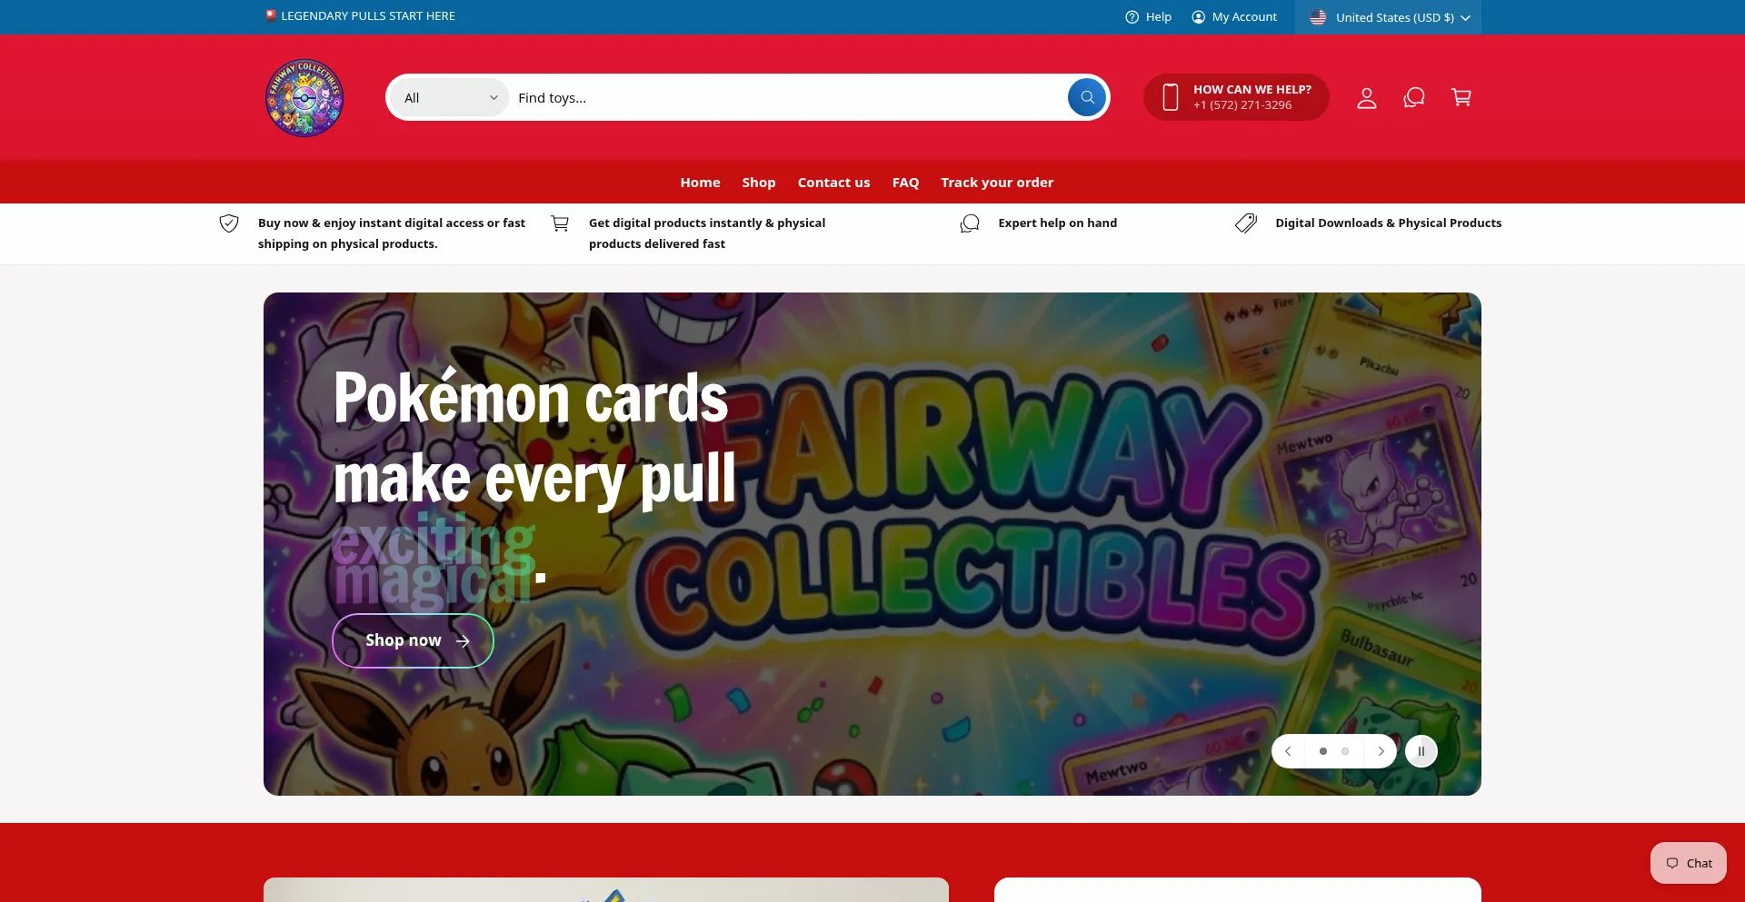The image size is (1745, 902).
Task: Click the My Account person icon in top bar
Action: [1199, 17]
